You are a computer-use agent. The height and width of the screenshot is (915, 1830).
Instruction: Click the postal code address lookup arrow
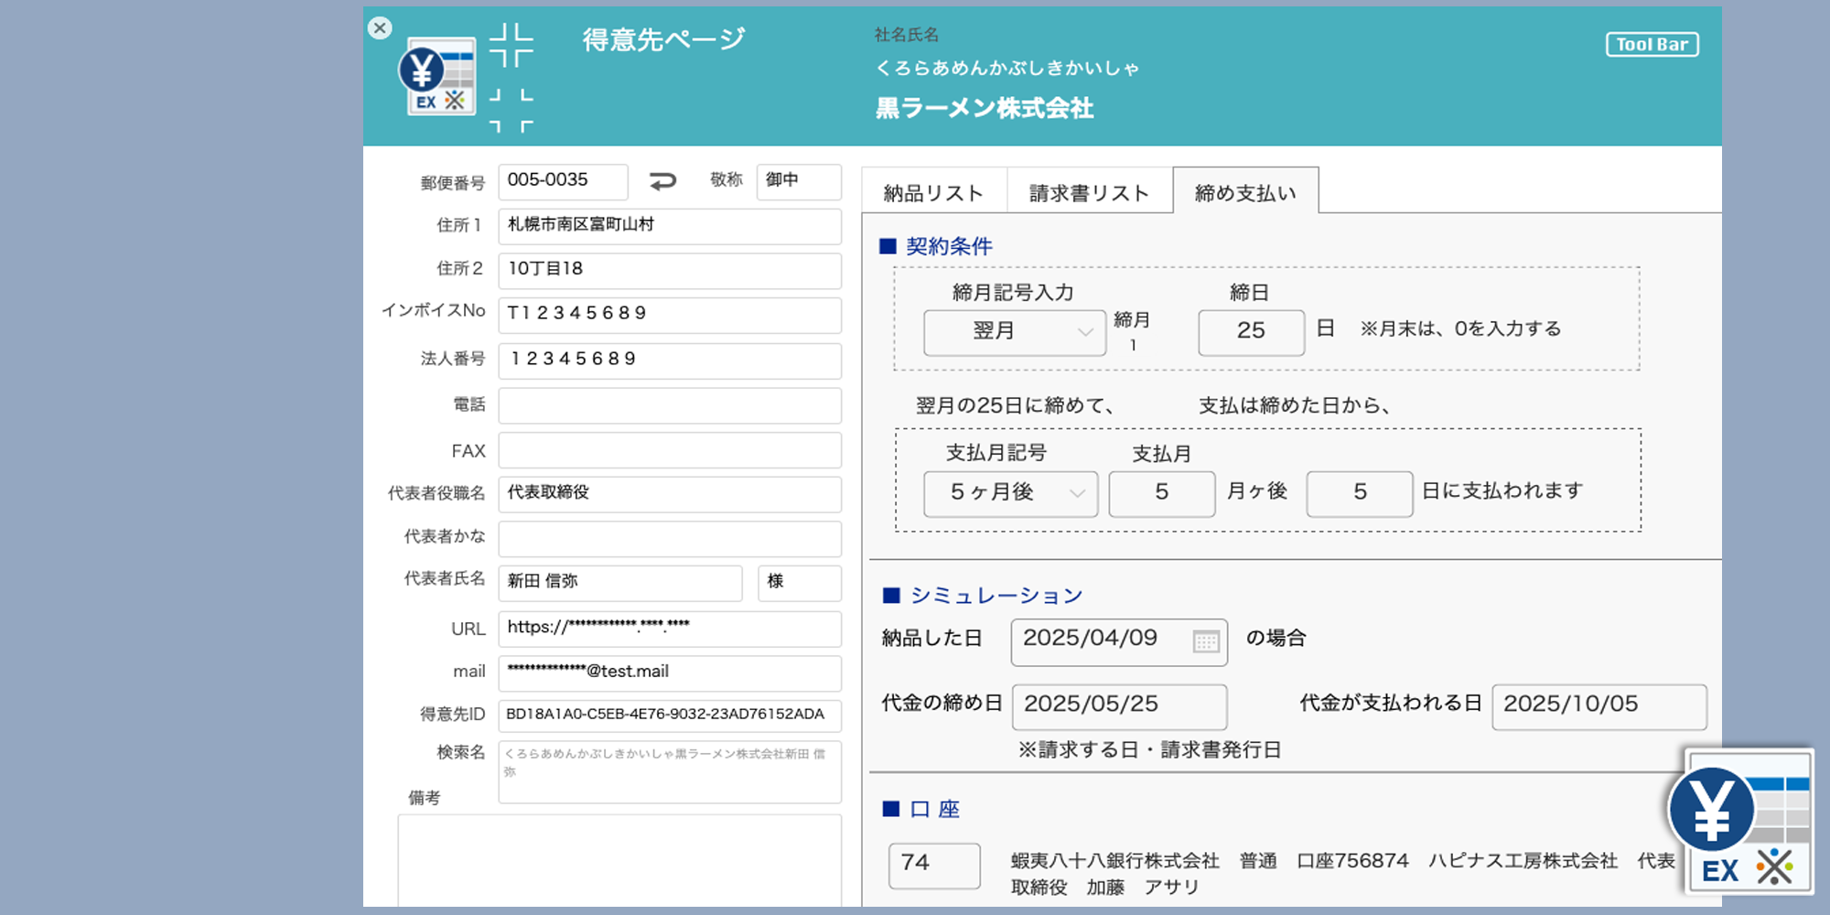[x=662, y=181]
